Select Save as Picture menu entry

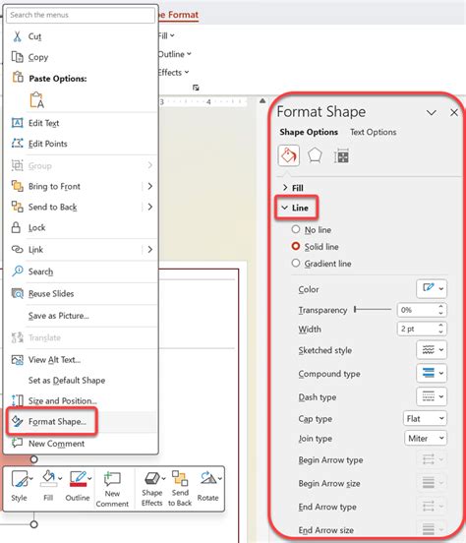click(x=59, y=316)
